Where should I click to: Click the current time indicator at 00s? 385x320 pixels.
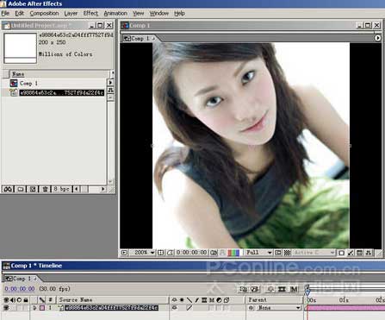click(307, 292)
